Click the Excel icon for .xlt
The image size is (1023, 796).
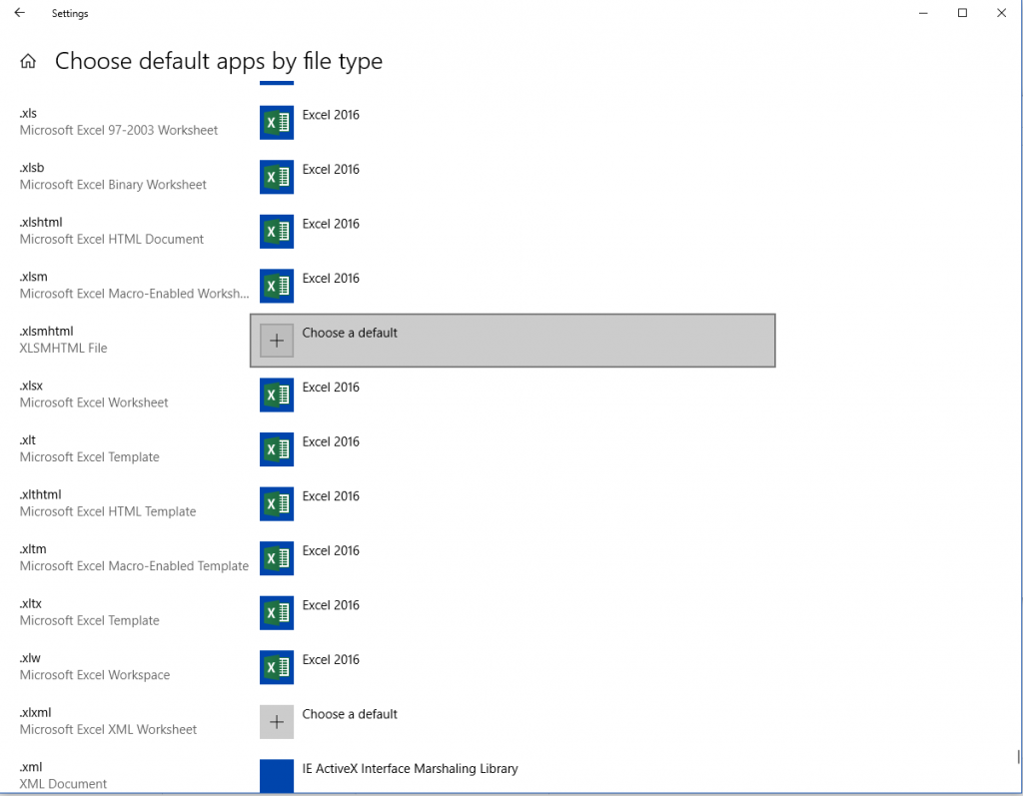coord(277,449)
